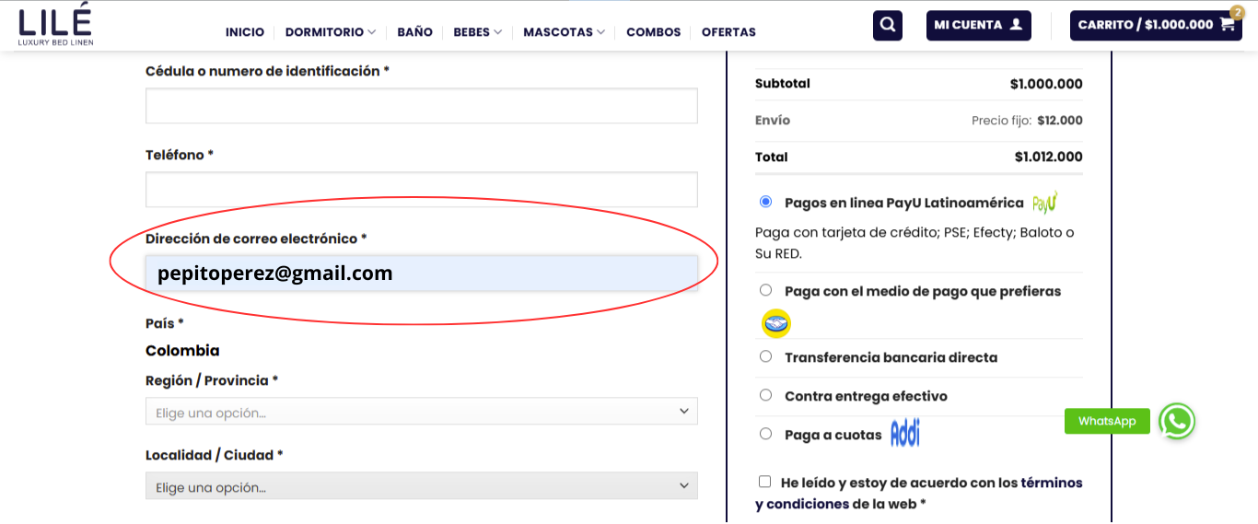
Task: Open the Localidad / Ciudad dropdown
Action: click(x=421, y=486)
